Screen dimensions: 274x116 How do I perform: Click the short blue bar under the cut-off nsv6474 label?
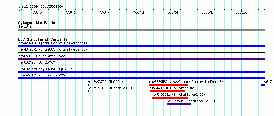point(263,85)
